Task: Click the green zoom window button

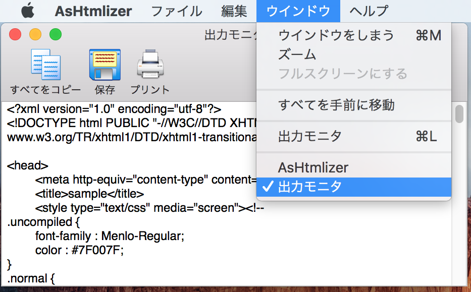Action: (55, 35)
